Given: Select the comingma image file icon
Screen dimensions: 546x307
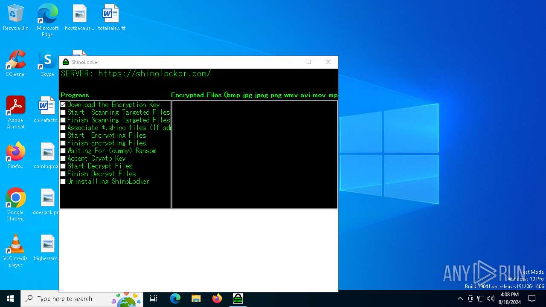Looking at the screenshot, I should (x=46, y=156).
